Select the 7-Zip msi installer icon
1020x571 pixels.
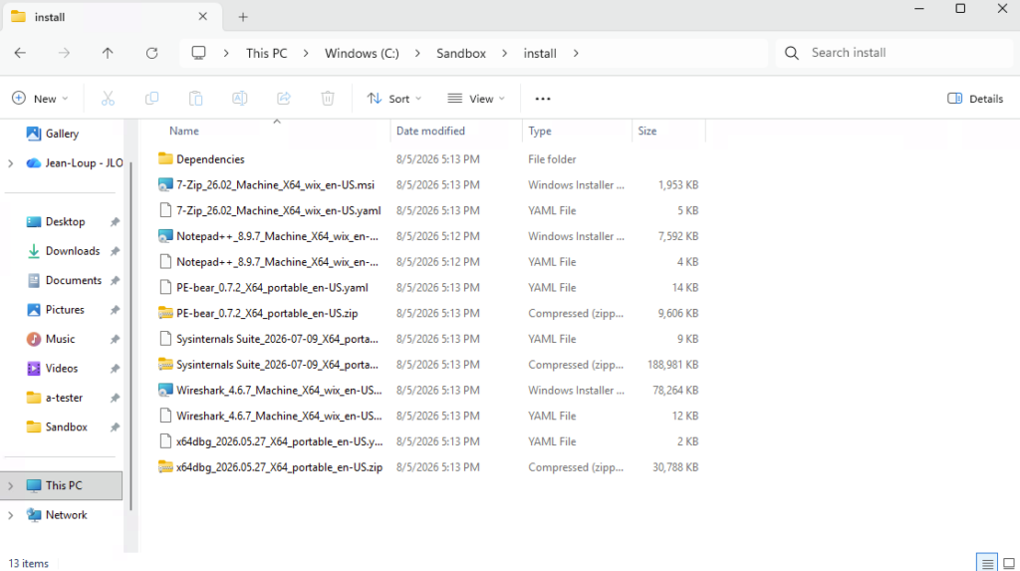pos(166,185)
